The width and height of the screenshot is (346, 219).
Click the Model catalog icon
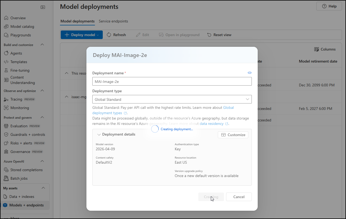[x=6, y=26]
